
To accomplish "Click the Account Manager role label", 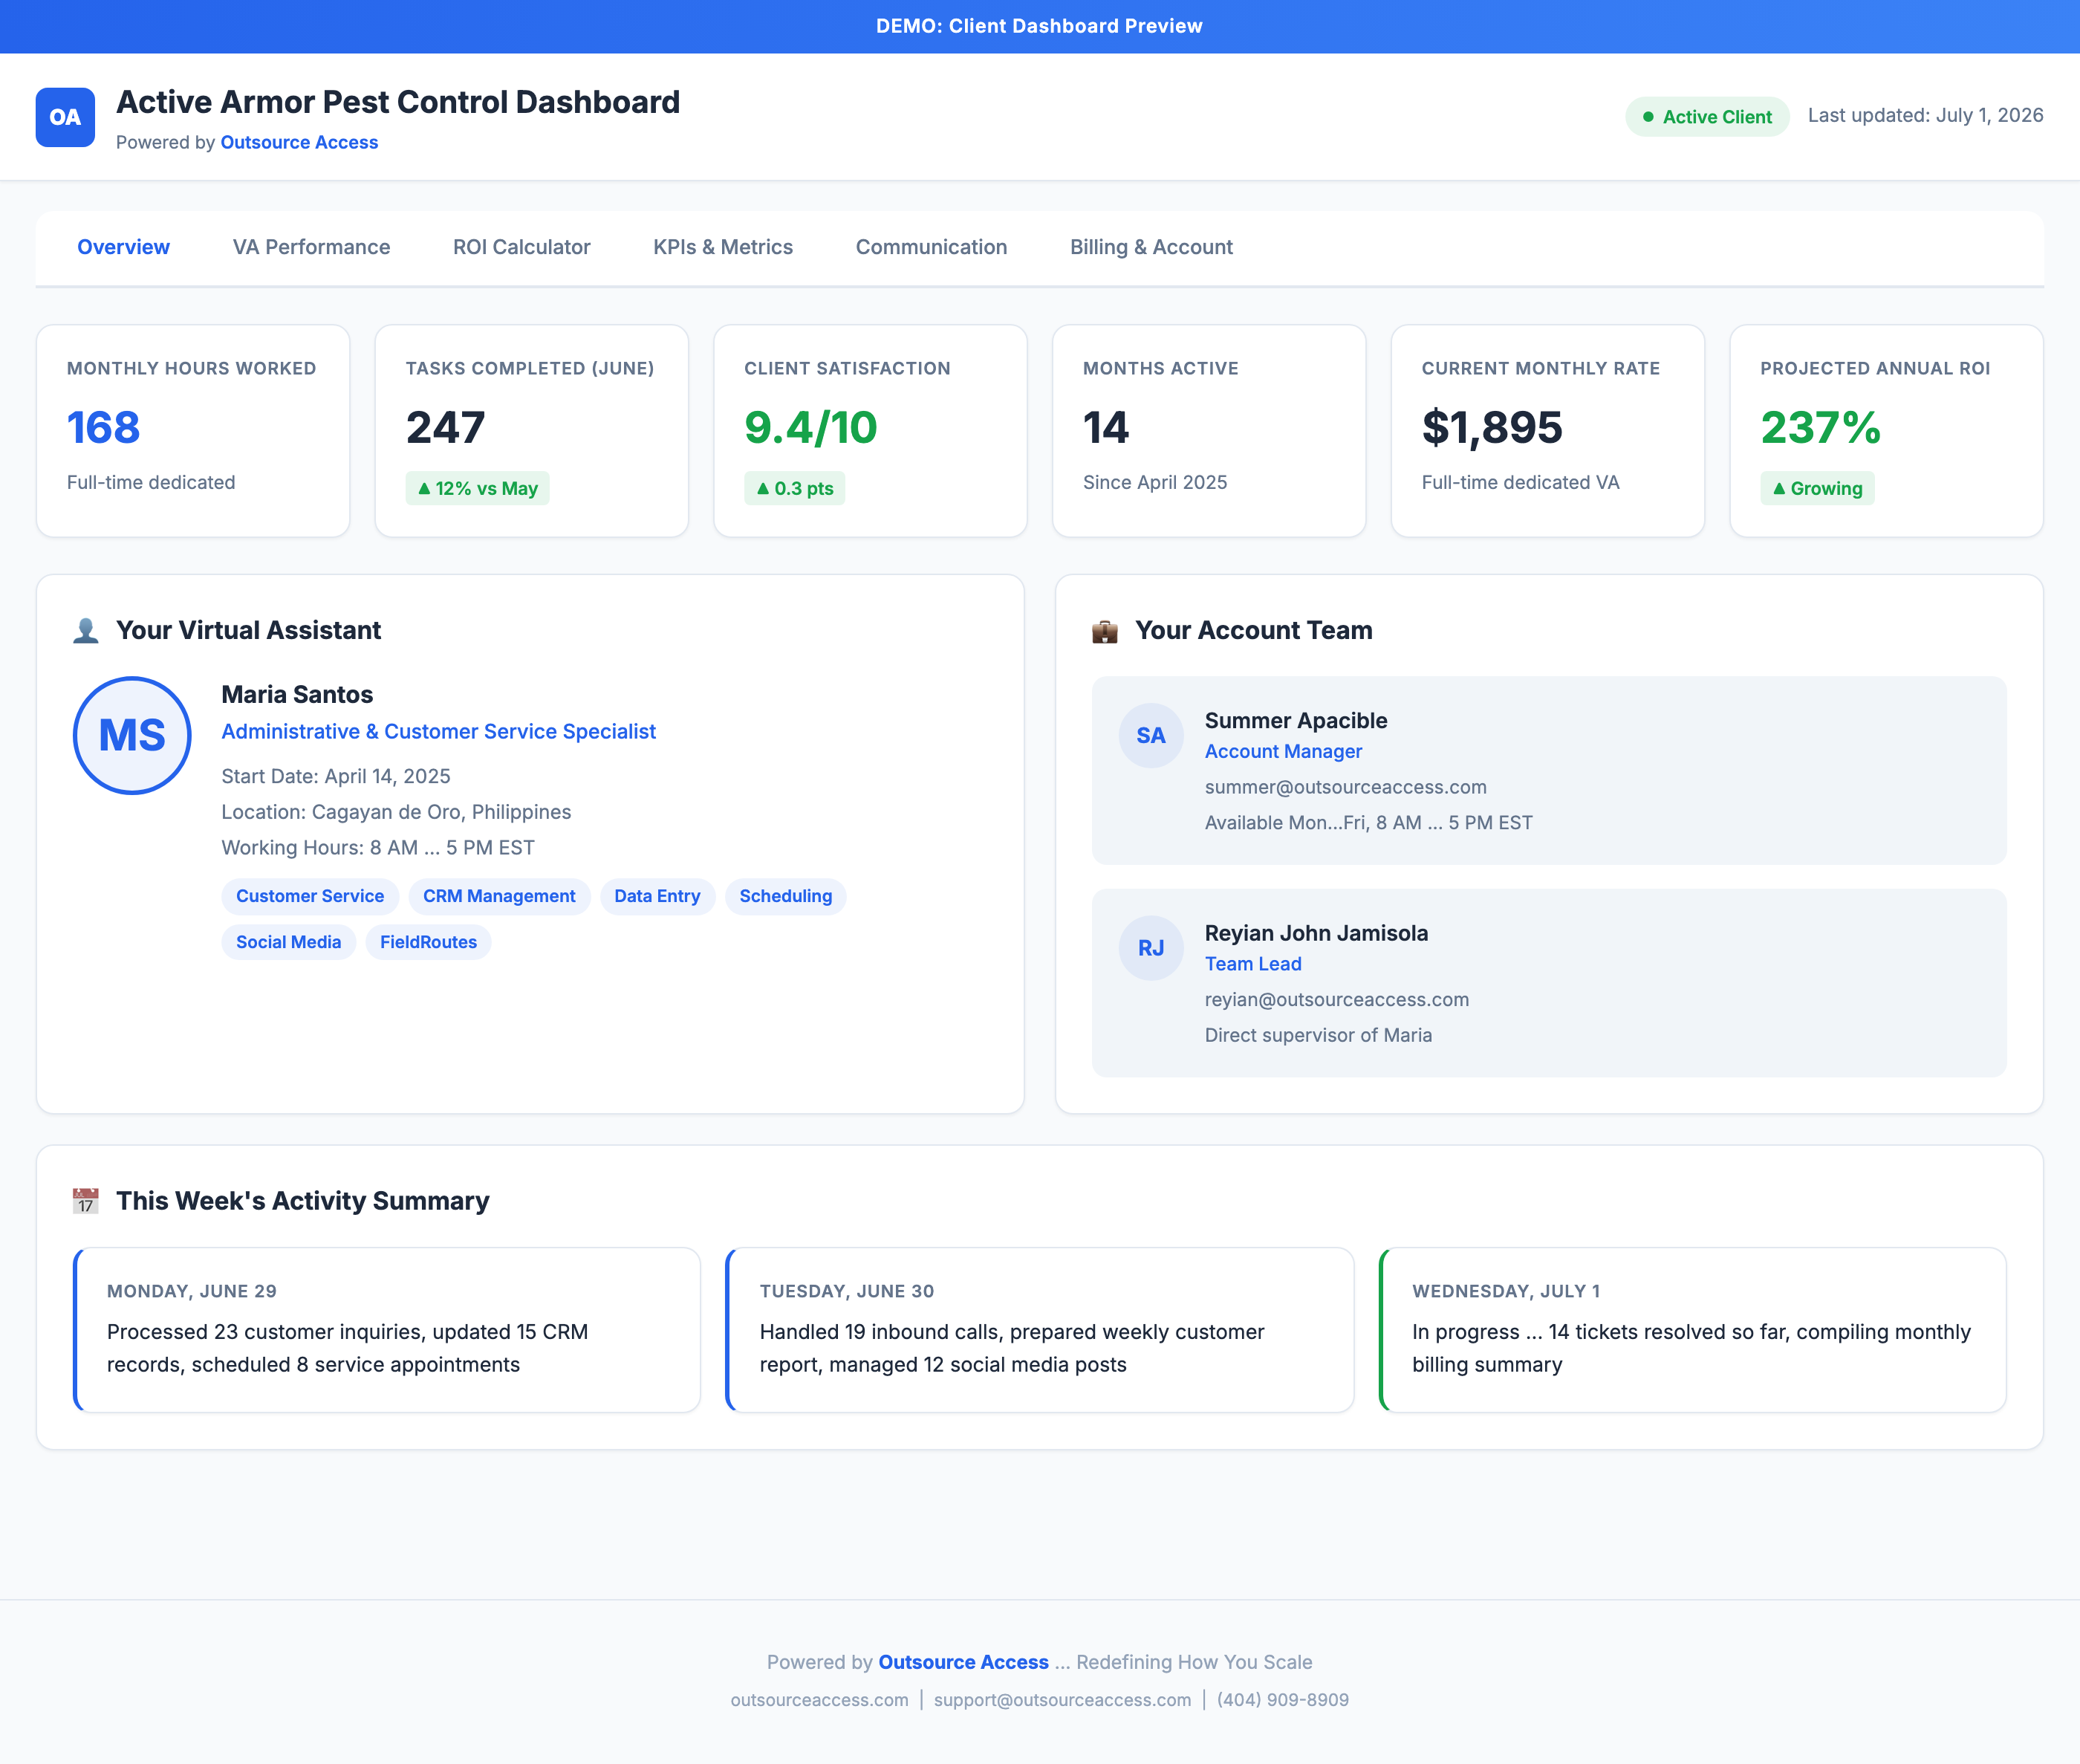I will tap(1284, 751).
